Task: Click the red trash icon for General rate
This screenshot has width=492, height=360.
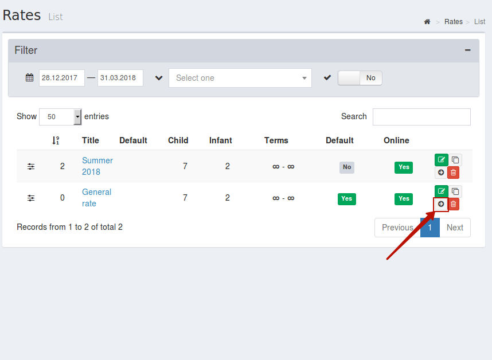Action: click(x=454, y=204)
